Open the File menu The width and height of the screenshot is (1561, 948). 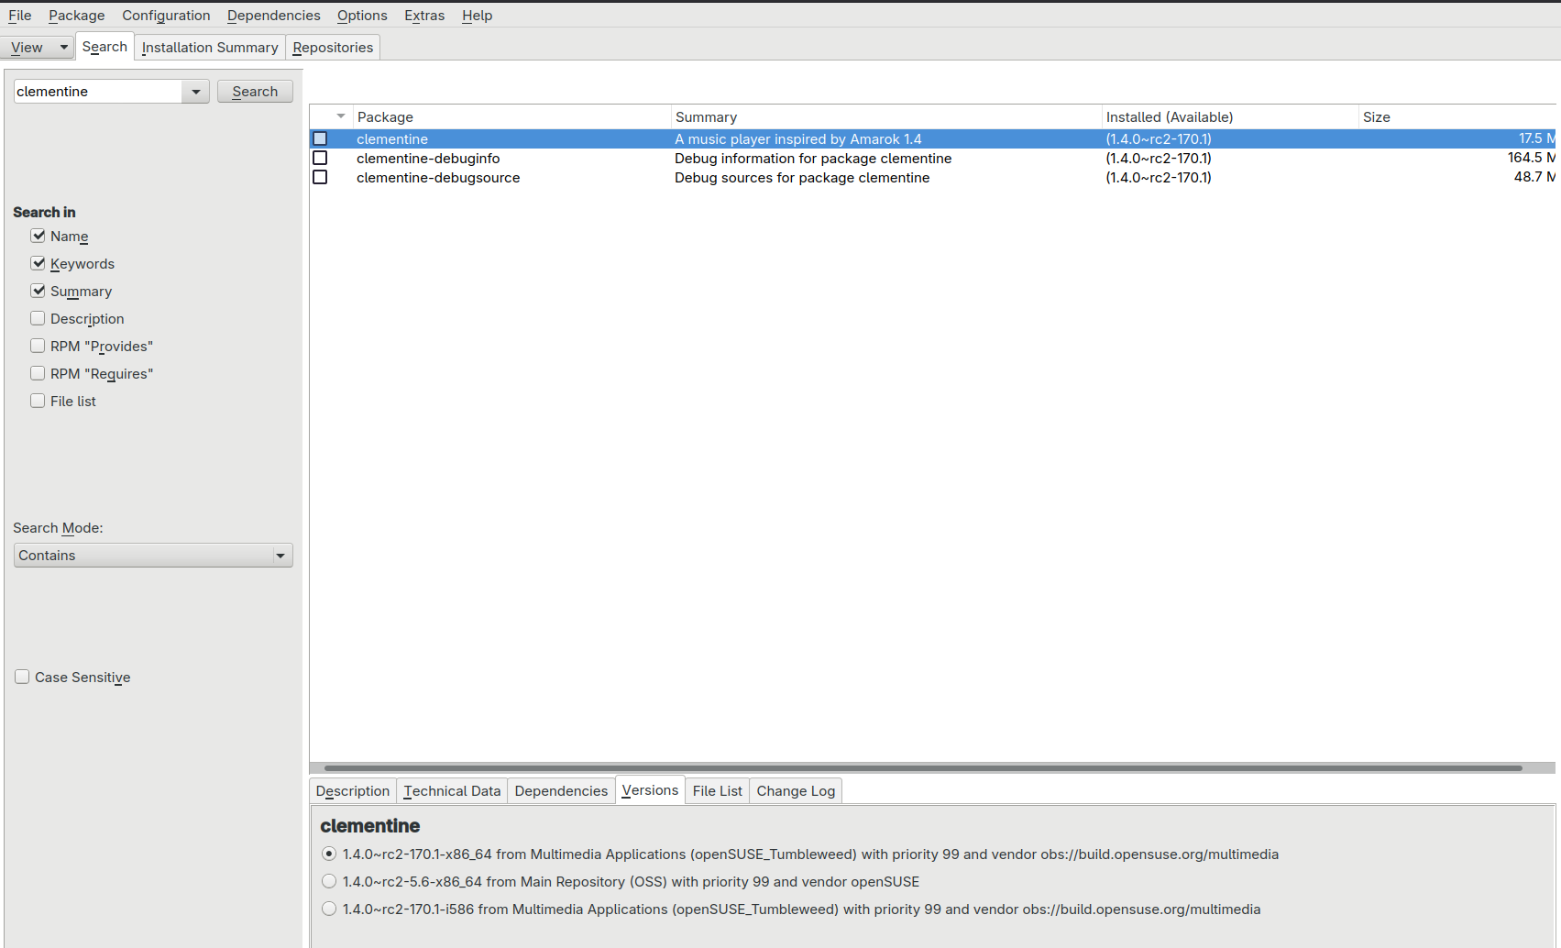pyautogui.click(x=20, y=16)
